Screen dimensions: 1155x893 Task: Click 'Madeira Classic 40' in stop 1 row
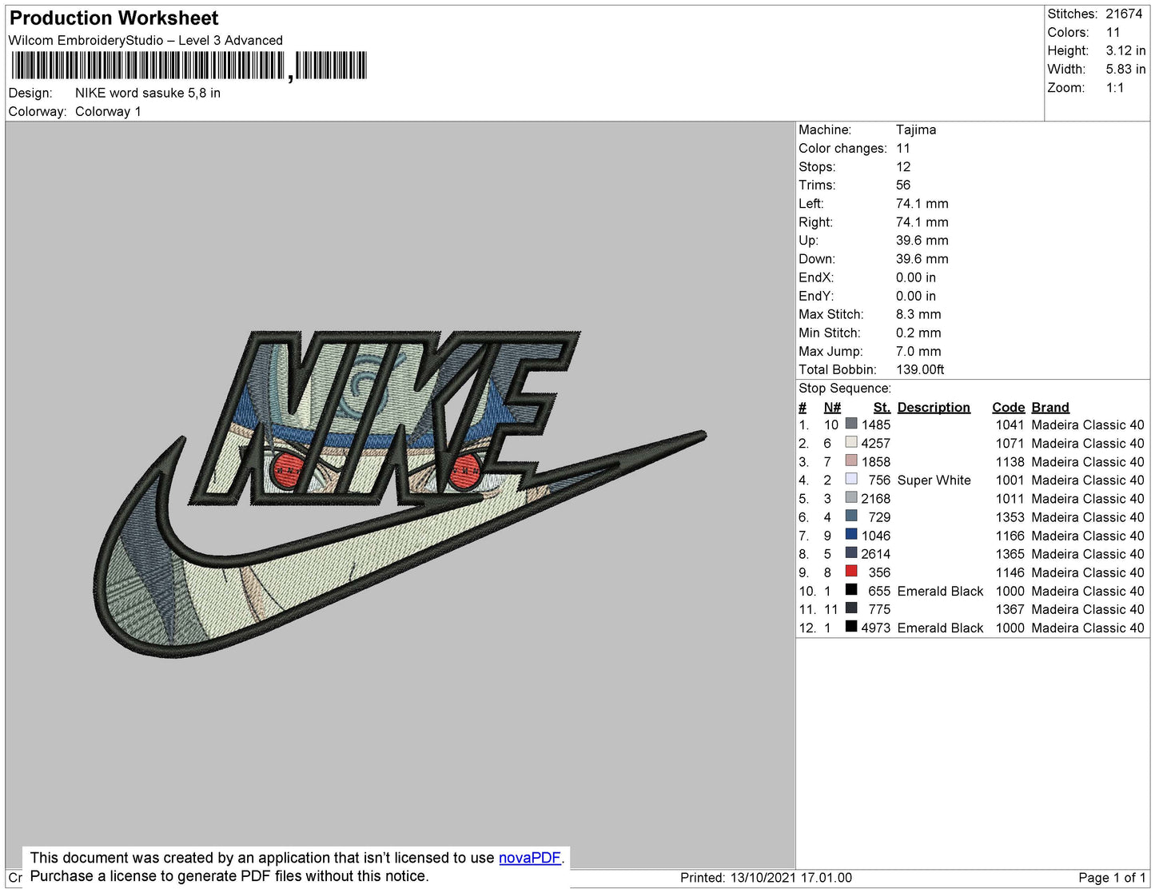tap(1088, 425)
